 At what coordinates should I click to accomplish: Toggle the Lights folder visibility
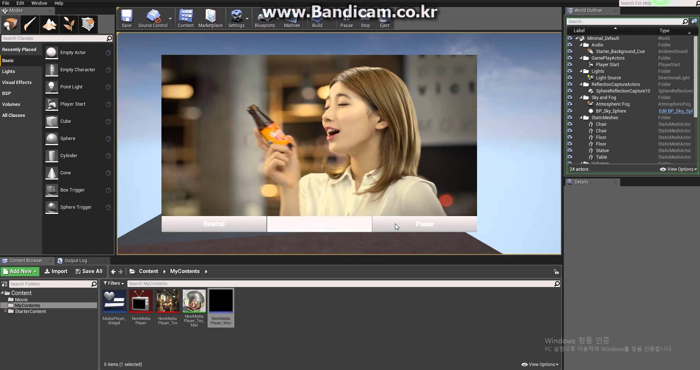(x=570, y=71)
